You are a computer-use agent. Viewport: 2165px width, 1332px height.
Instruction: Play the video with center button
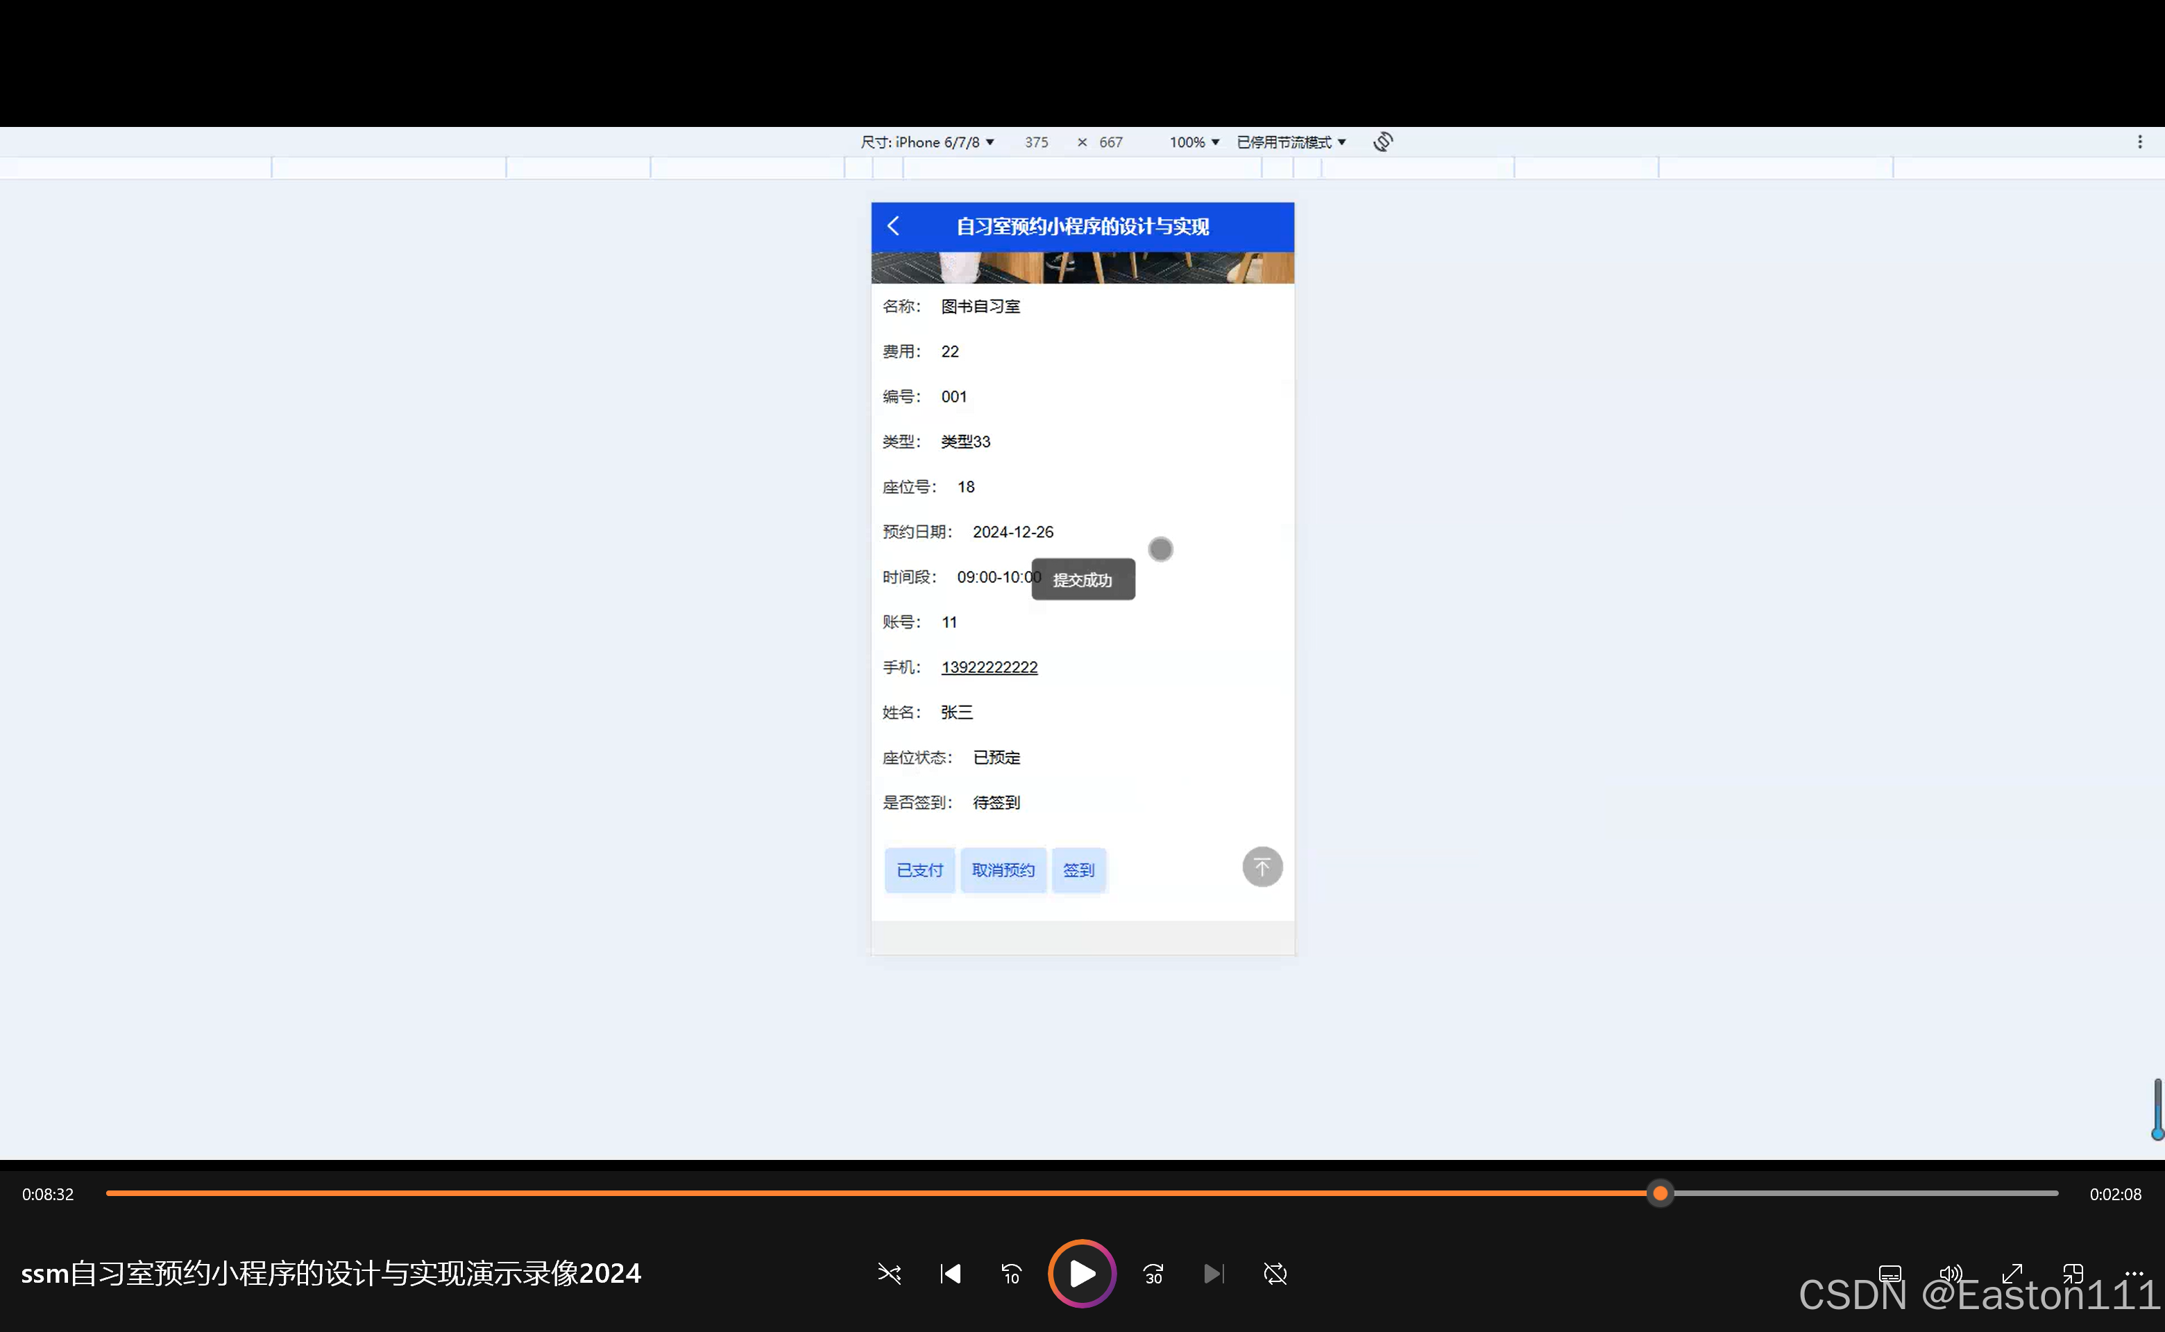coord(1081,1273)
